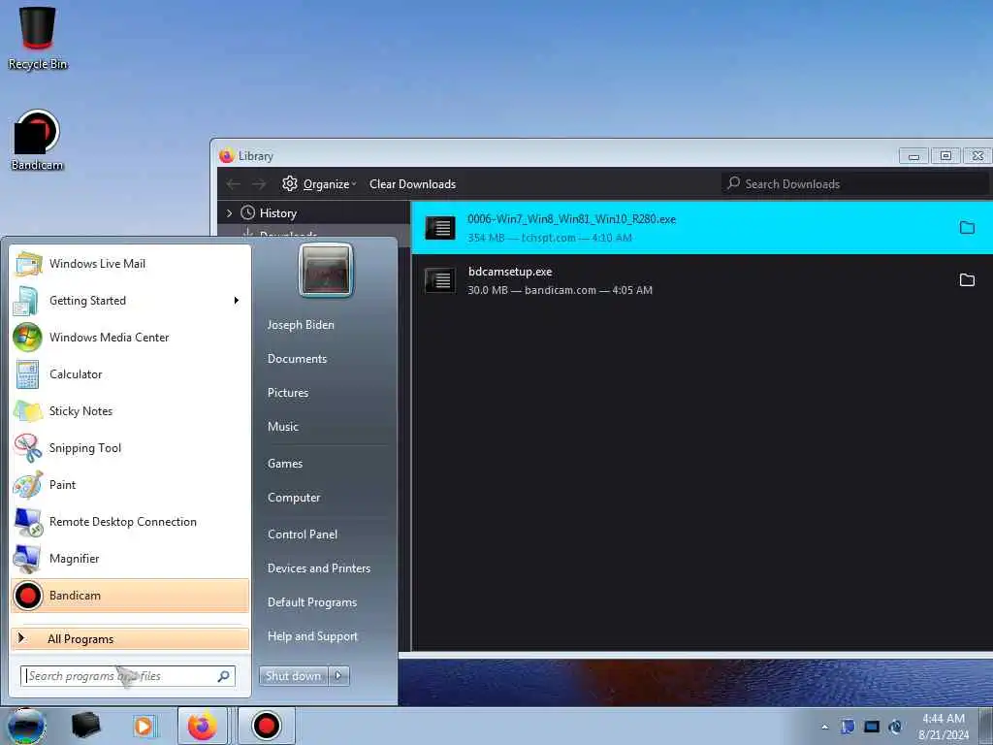993x745 pixels.
Task: Switch to Firefox on the taskbar
Action: [202, 726]
